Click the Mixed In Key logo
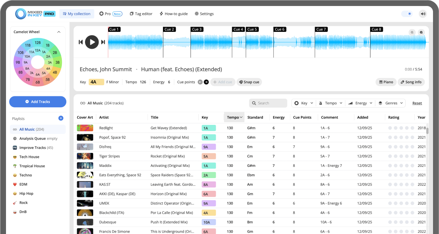The width and height of the screenshot is (439, 234). point(35,14)
